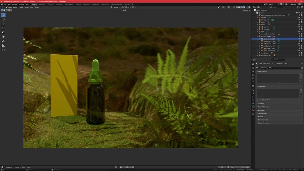Select the Move tool

pos(3,24)
